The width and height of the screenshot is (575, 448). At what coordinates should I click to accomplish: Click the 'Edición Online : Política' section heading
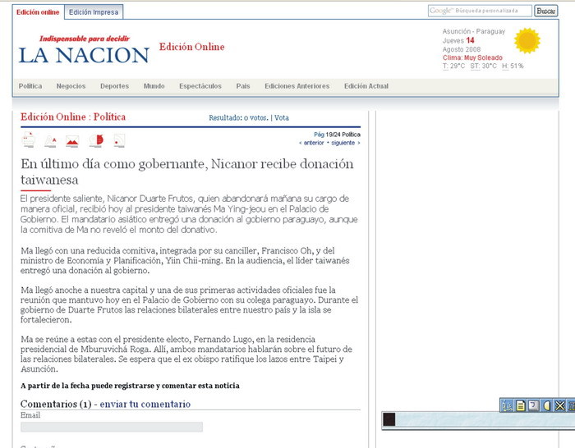(73, 117)
